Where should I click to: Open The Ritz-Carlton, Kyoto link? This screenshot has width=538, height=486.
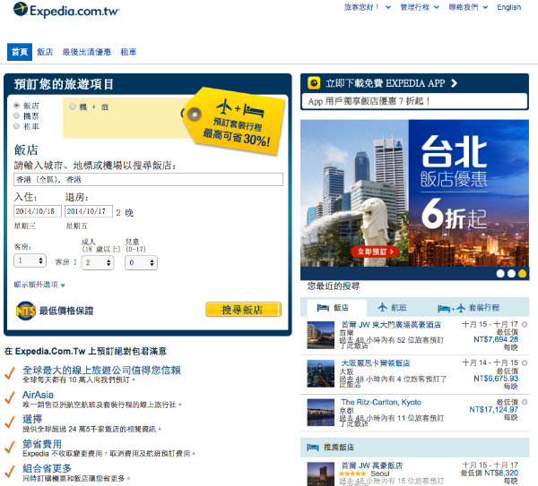click(x=381, y=402)
